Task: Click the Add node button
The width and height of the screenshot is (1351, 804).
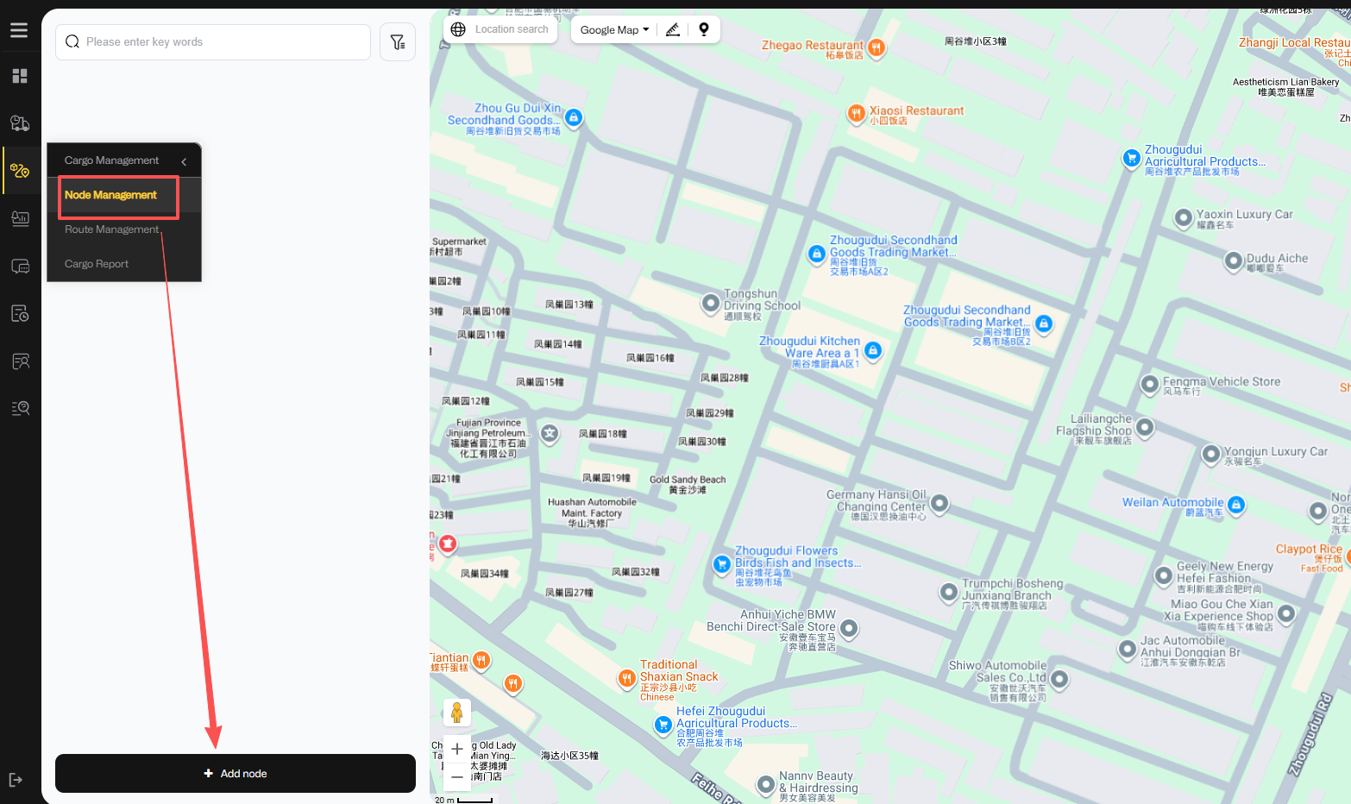Action: point(236,774)
